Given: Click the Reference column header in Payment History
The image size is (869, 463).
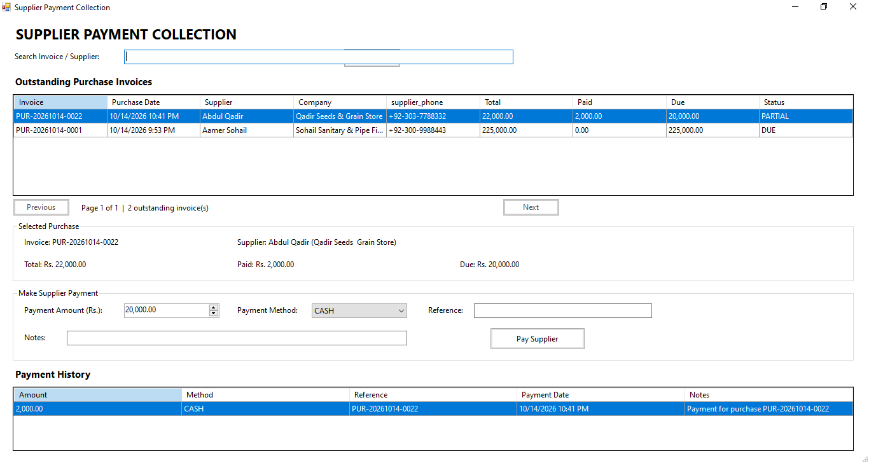Looking at the screenshot, I should click(433, 395).
